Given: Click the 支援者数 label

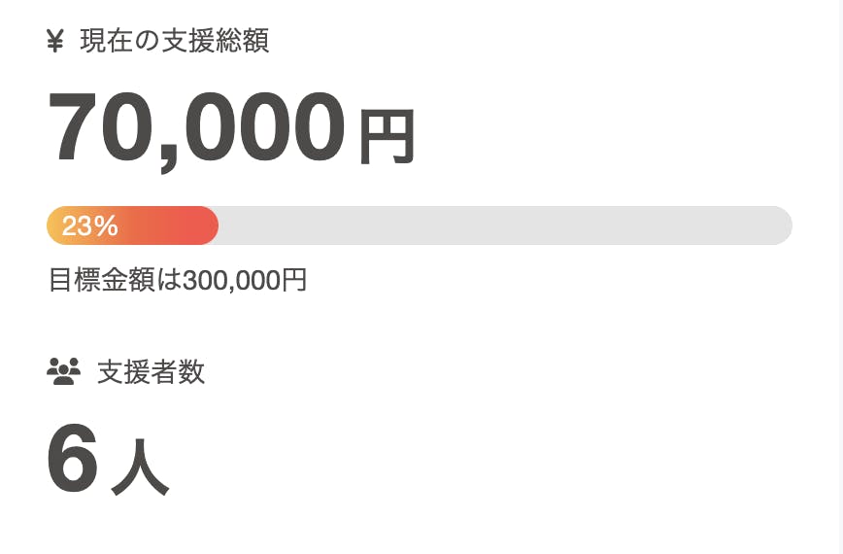Looking at the screenshot, I should [x=152, y=372].
